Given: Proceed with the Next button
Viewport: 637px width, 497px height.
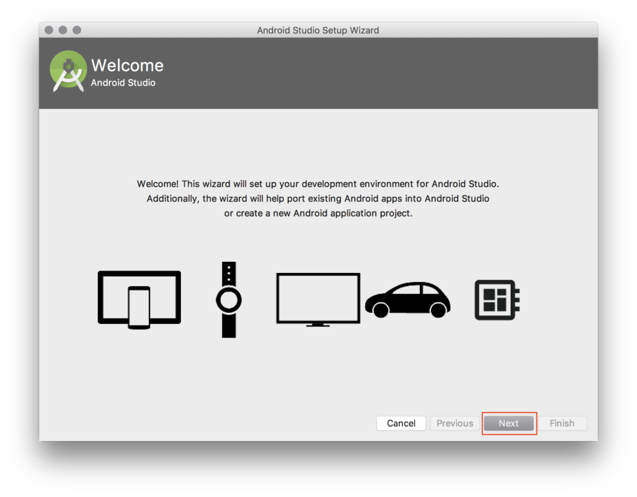Looking at the screenshot, I should [509, 424].
